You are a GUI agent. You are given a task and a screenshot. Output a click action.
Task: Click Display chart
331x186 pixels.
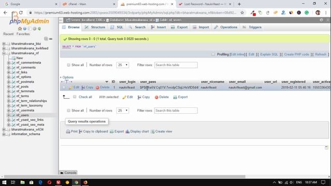coord(137,131)
